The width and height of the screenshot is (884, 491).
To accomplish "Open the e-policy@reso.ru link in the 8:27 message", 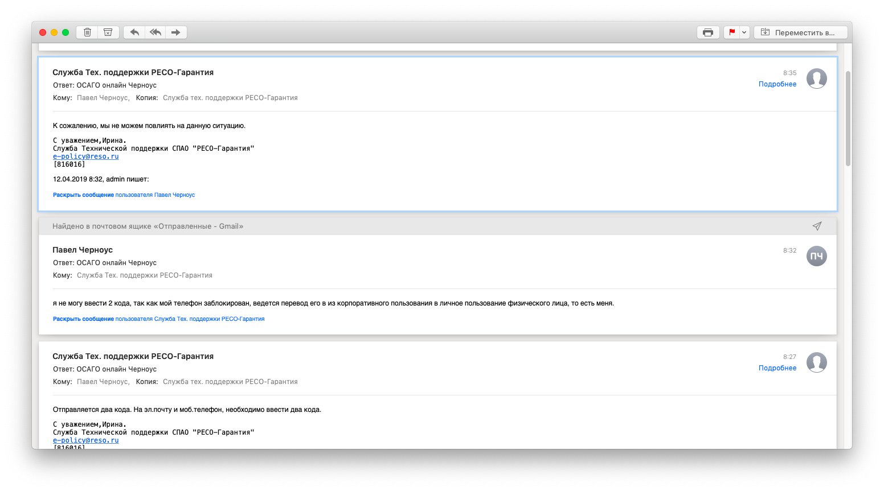I will point(86,440).
